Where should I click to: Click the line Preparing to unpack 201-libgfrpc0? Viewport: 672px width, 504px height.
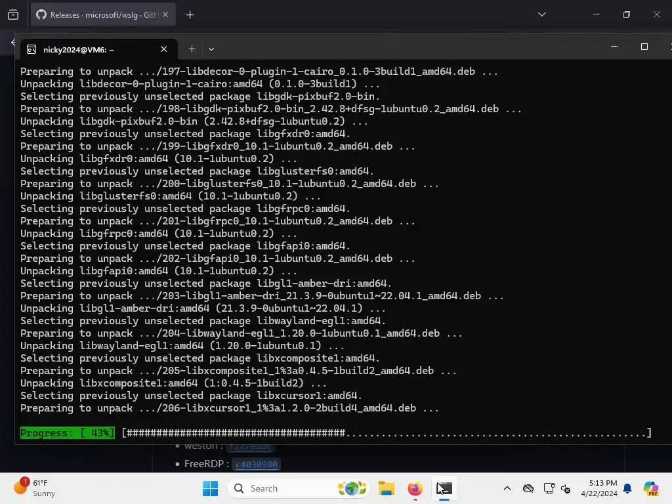click(218, 221)
